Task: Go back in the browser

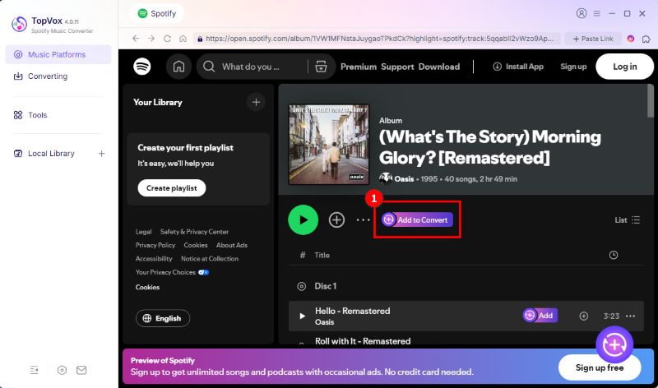Action: (136, 39)
